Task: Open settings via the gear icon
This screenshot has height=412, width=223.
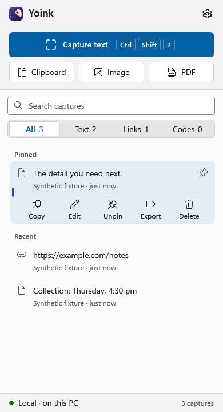Action: click(x=207, y=14)
